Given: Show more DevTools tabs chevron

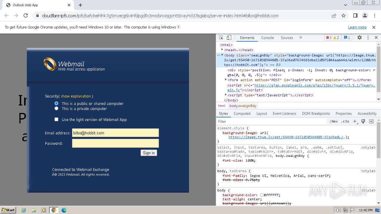Looking at the screenshot, I should pyautogui.click(x=301, y=38).
